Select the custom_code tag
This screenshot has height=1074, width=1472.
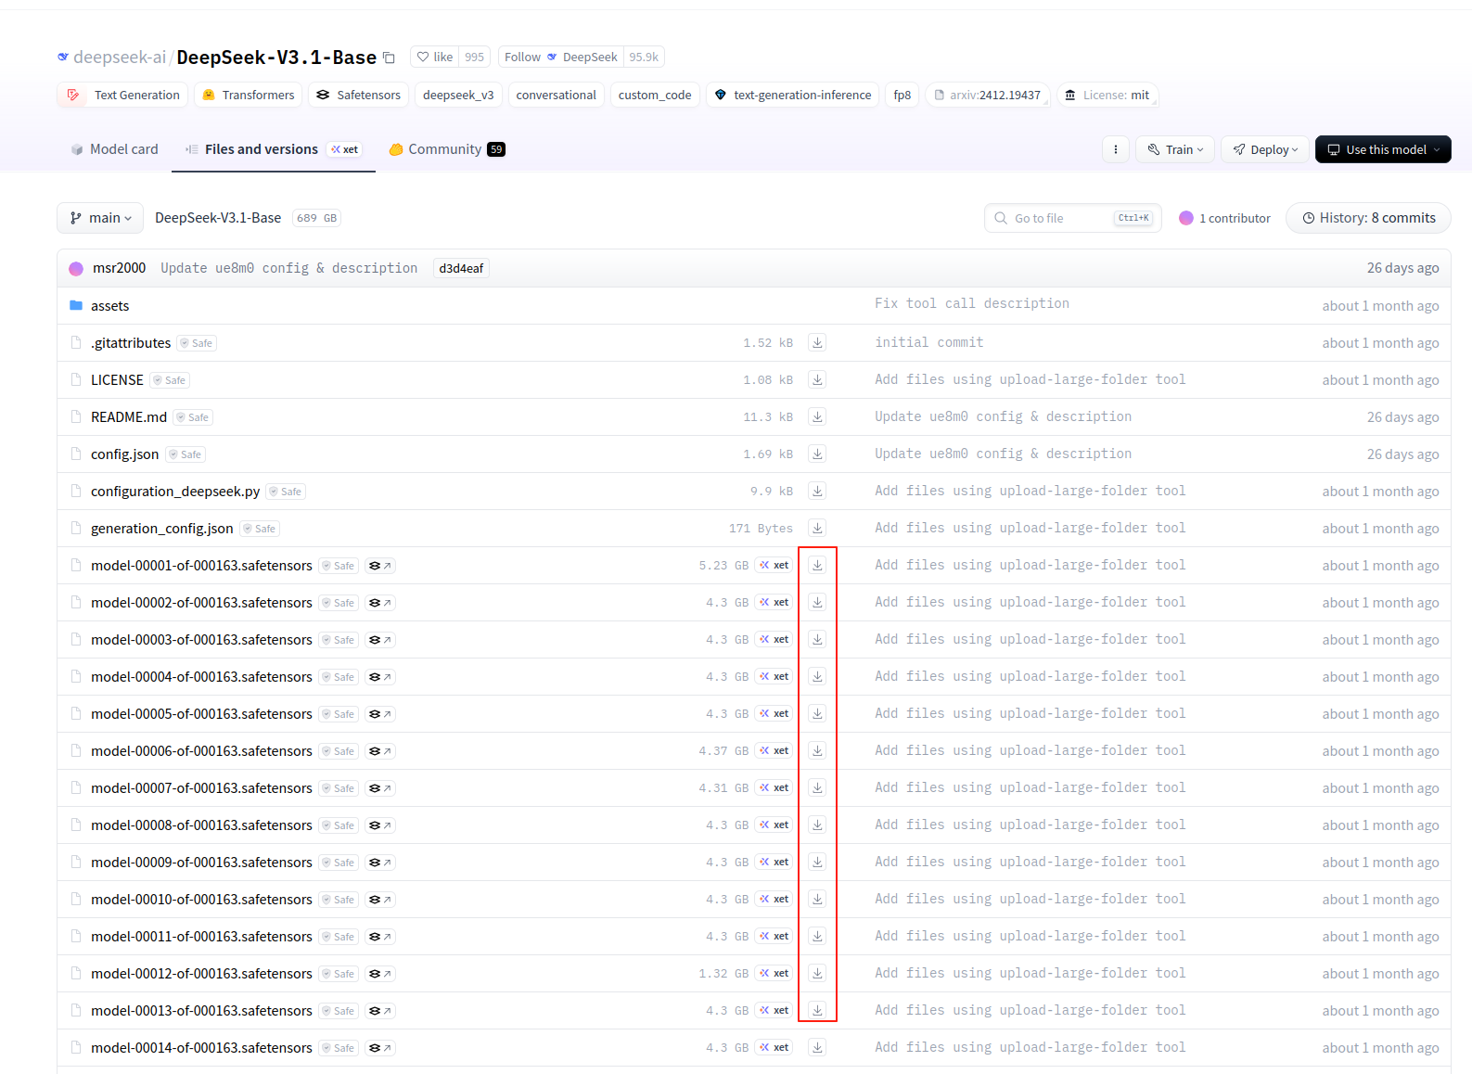coord(655,95)
